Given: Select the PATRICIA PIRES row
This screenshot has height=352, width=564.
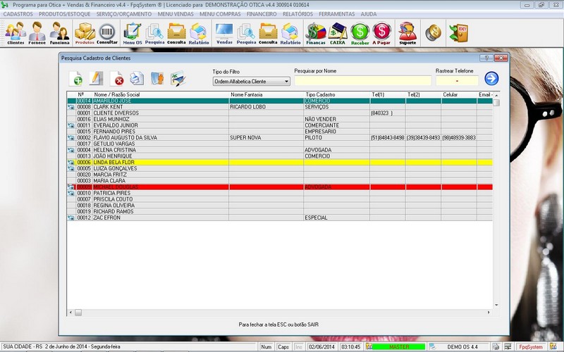Looking at the screenshot, I should pyautogui.click(x=280, y=193).
